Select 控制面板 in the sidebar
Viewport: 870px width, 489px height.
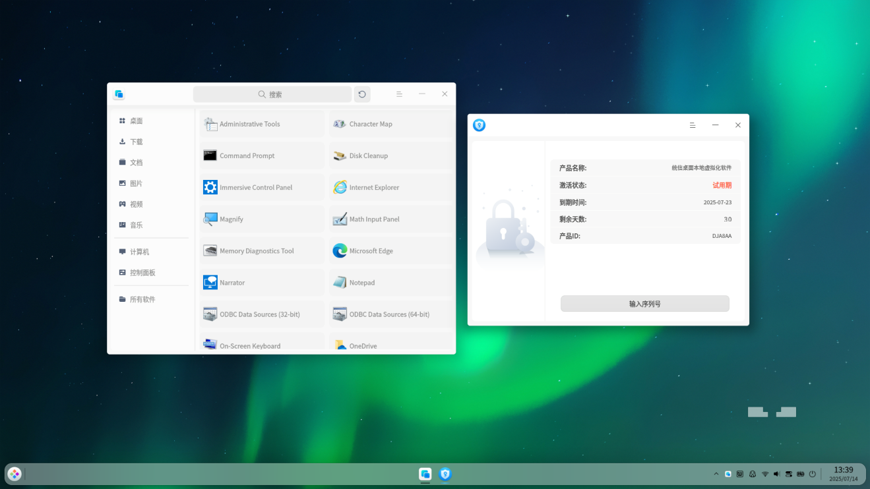[x=142, y=273]
